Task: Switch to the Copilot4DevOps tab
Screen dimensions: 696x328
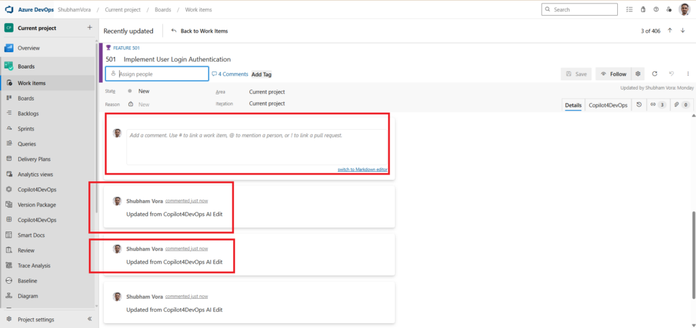Action: click(x=608, y=105)
